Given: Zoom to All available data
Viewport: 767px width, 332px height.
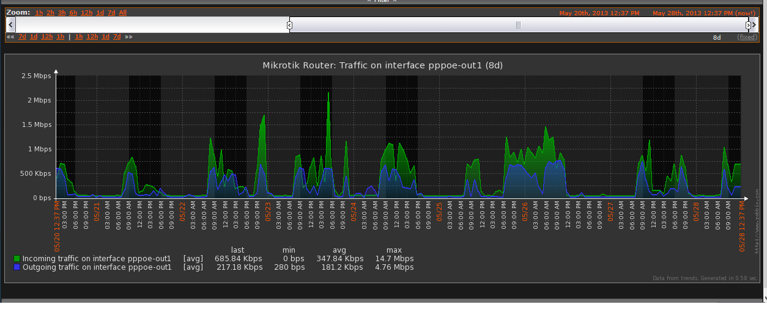Looking at the screenshot, I should [x=123, y=13].
